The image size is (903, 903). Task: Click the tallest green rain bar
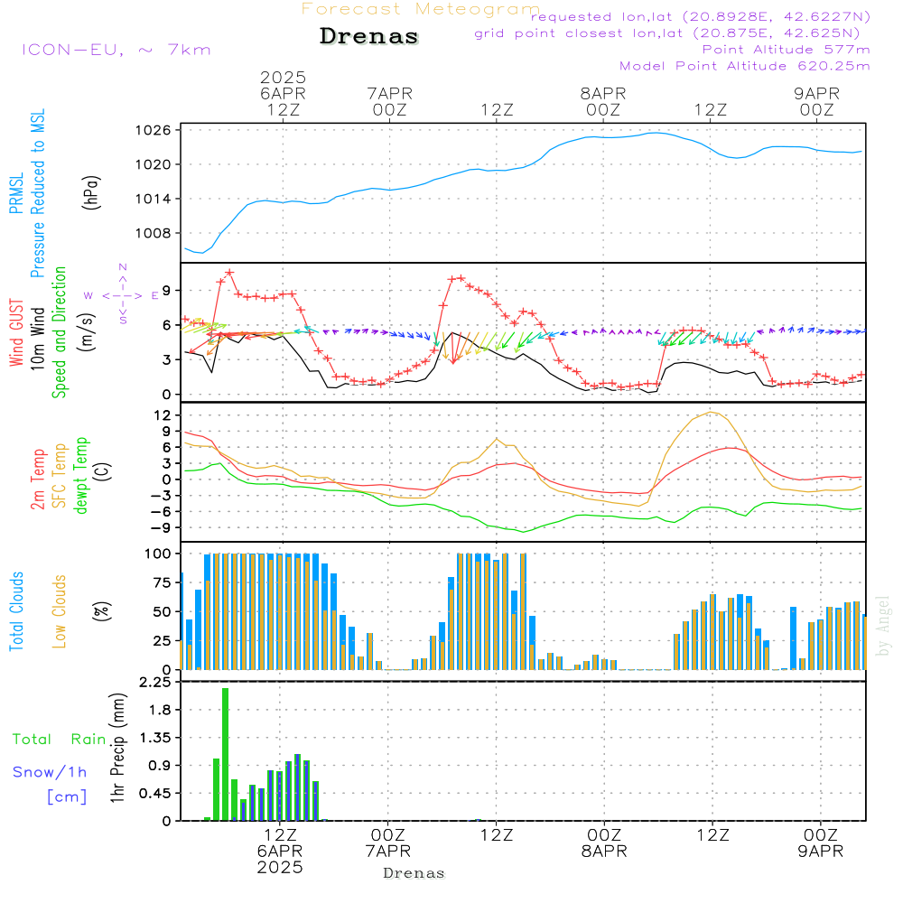pos(225,754)
